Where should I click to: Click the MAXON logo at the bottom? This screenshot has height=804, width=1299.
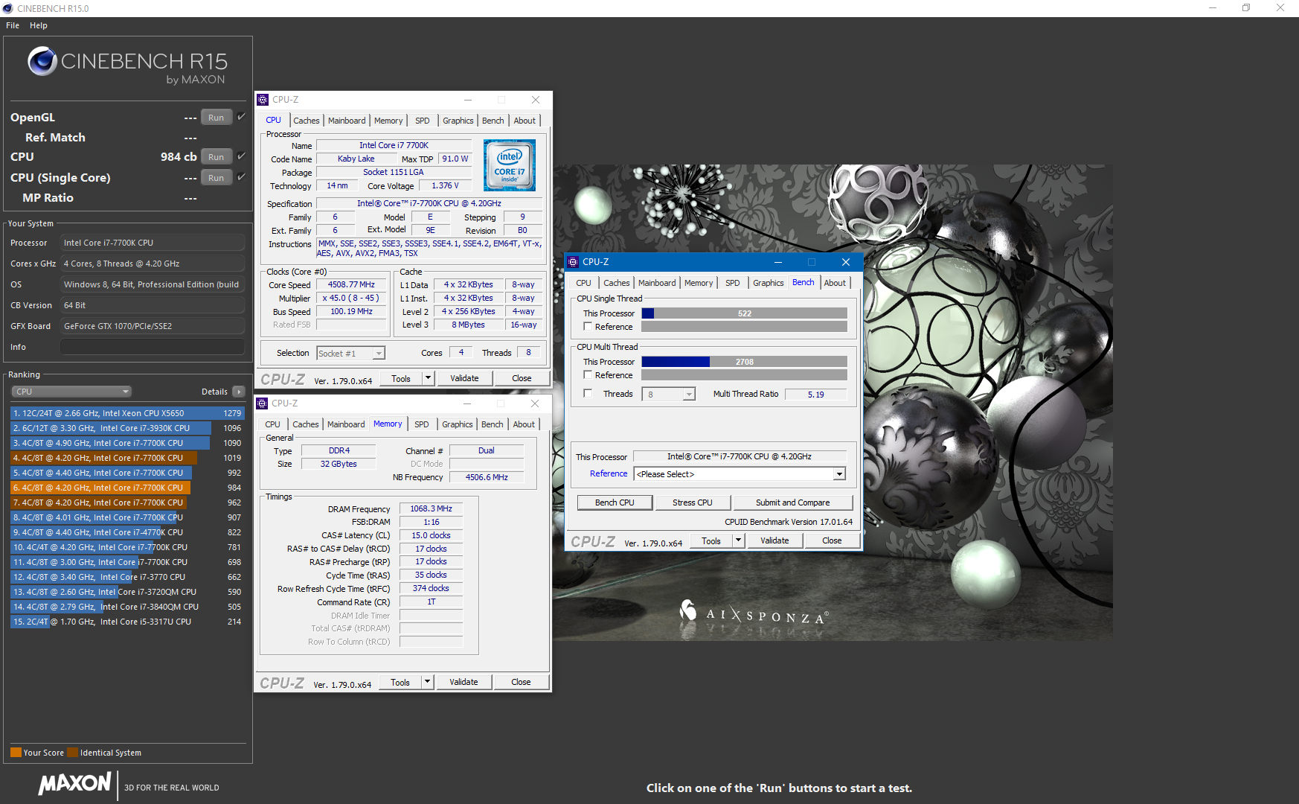pyautogui.click(x=74, y=783)
